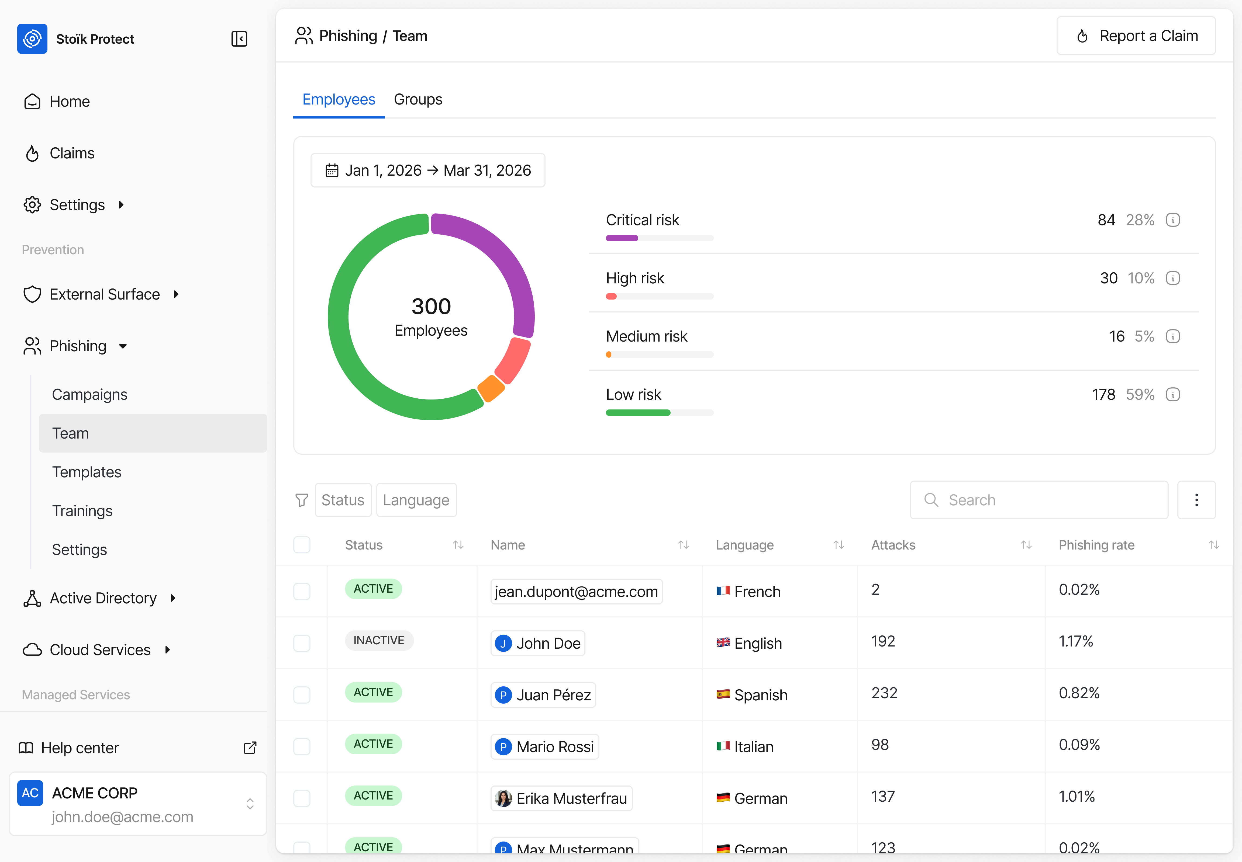Toggle the select-all header checkbox
Viewport: 1242px width, 862px height.
[302, 545]
